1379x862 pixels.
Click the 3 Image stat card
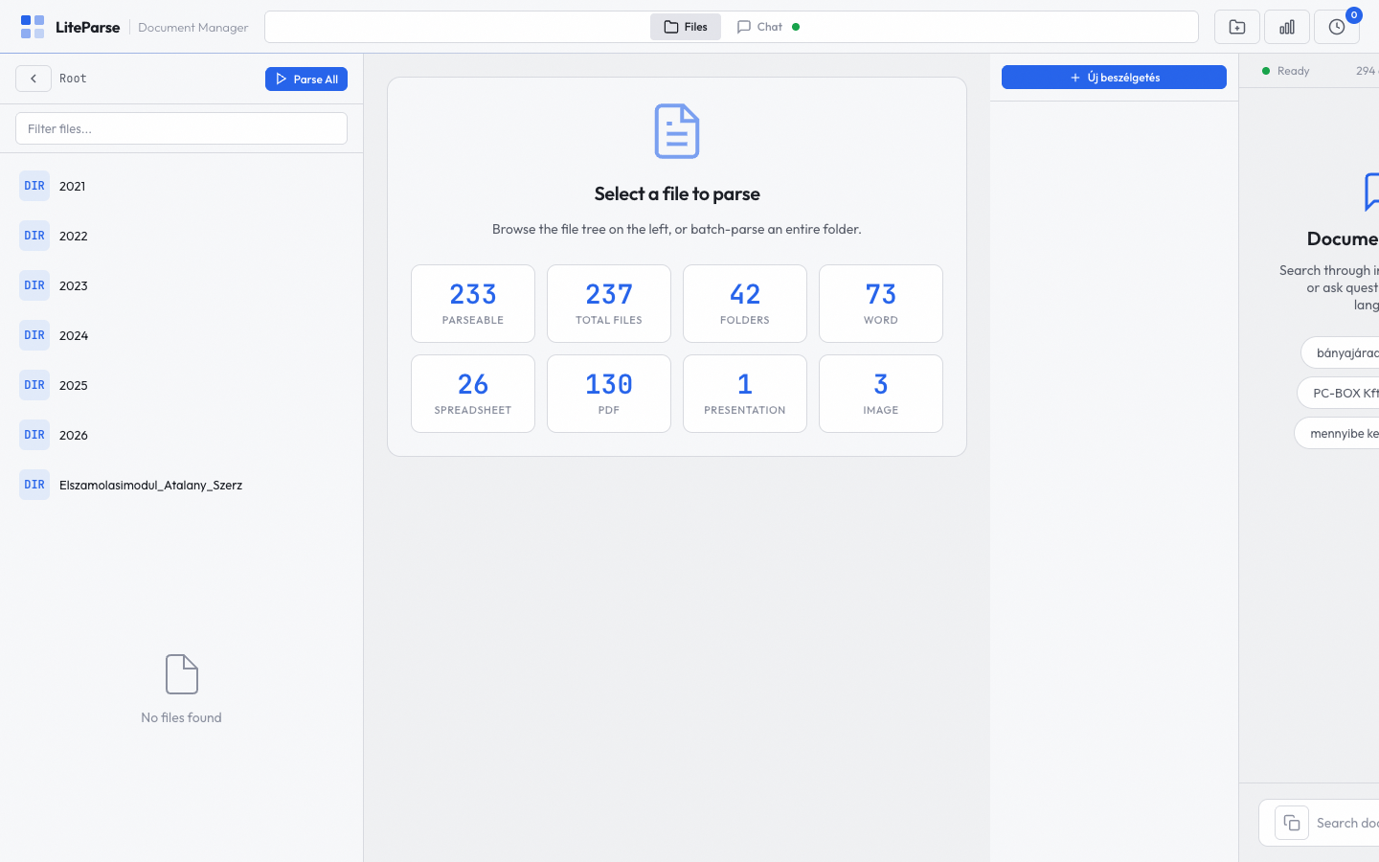(x=881, y=394)
